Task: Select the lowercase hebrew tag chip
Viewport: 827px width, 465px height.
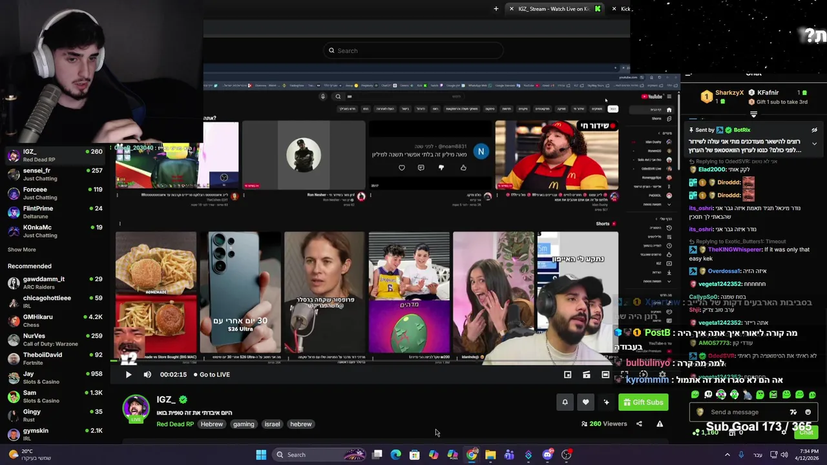Action: coord(300,424)
